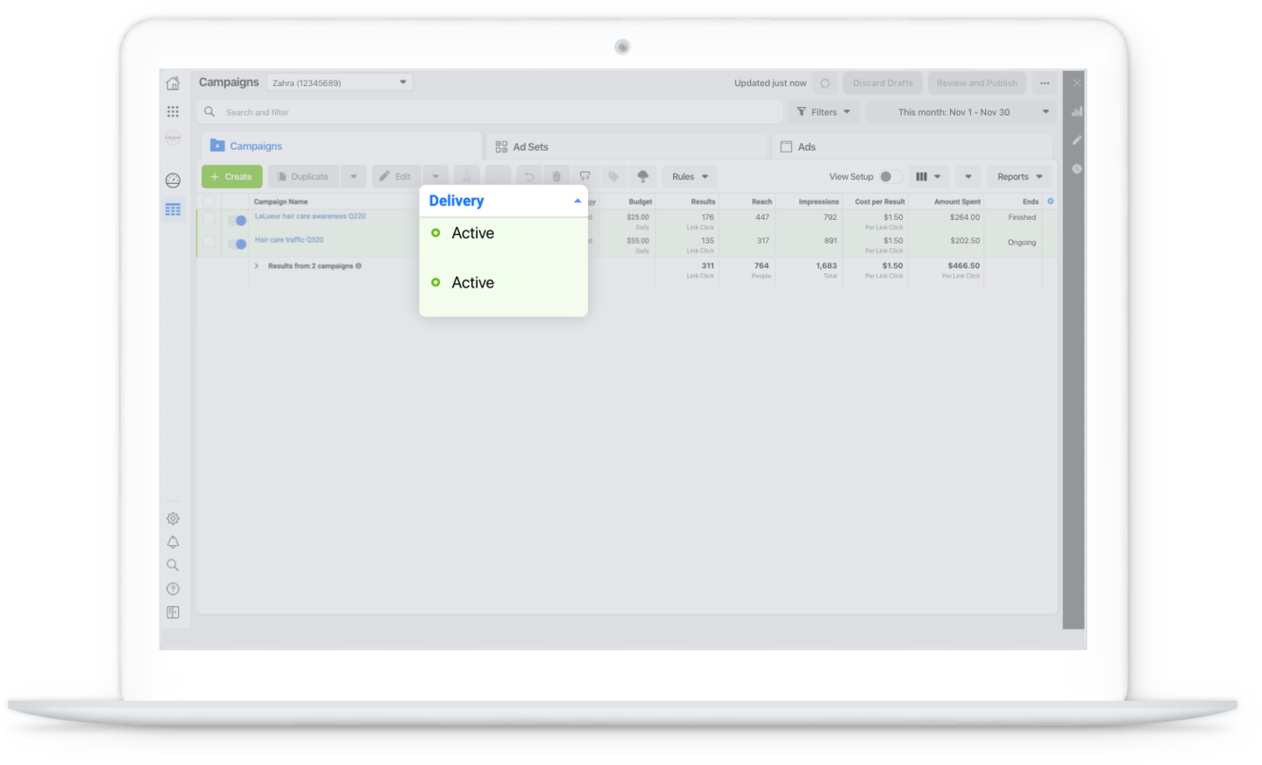Screen dimensions: 1262x765
Task: Click the trash delete icon in toolbar
Action: click(557, 177)
